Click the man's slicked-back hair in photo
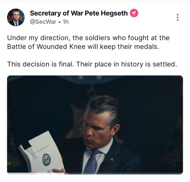 [x=104, y=108]
